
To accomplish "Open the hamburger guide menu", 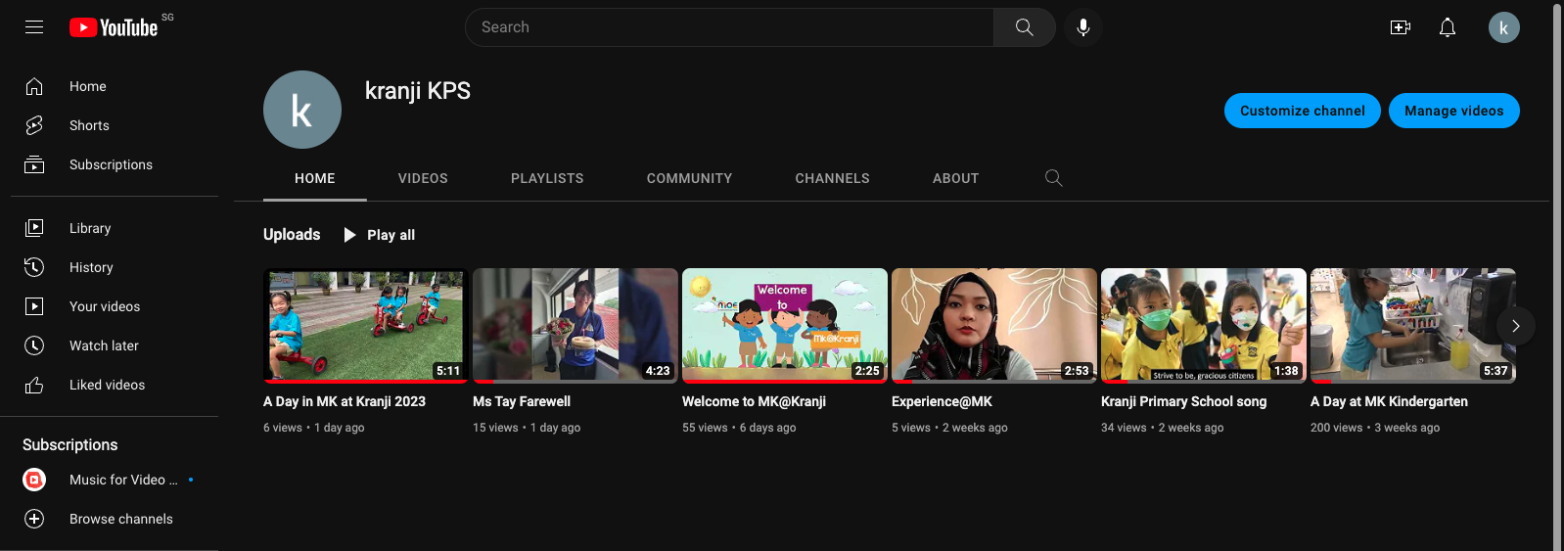I will pyautogui.click(x=34, y=27).
